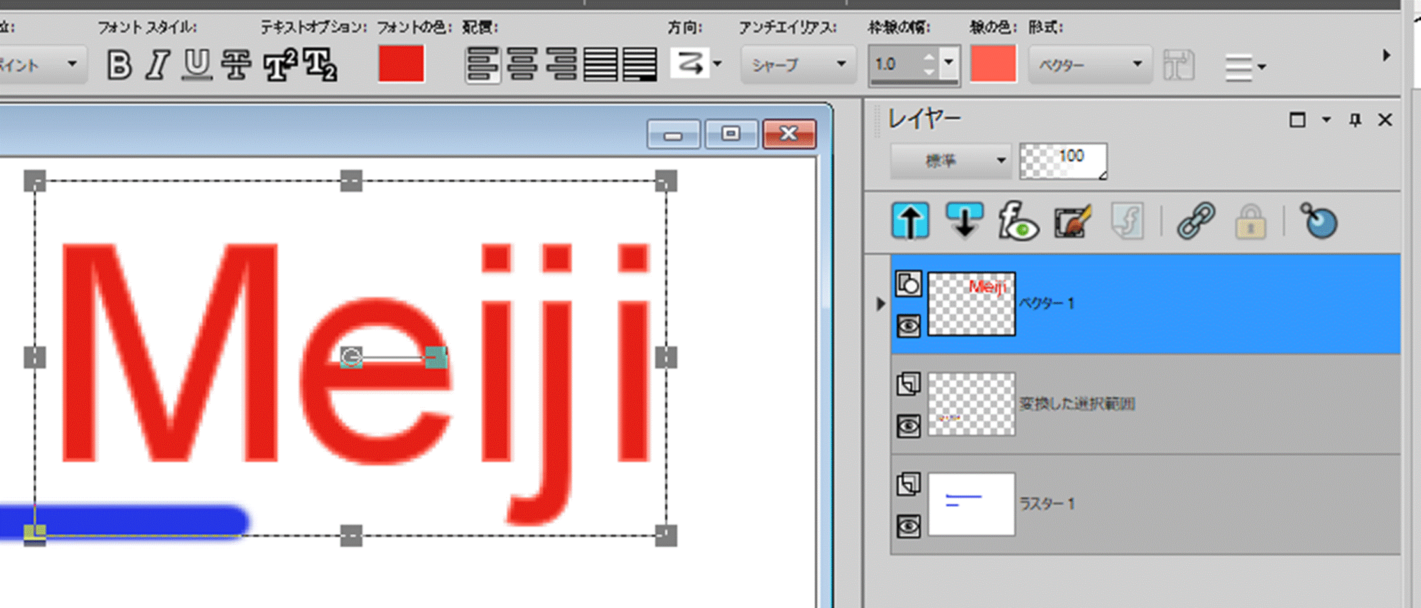Click the offset icon next to format dropdown
1421x608 pixels.
coord(1178,65)
